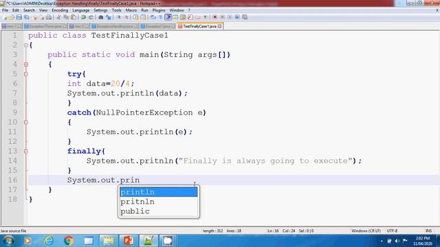Open the Encoding menu
The width and height of the screenshot is (440, 247).
60,10
